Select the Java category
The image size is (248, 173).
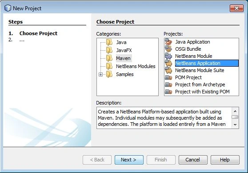[x=121, y=42]
